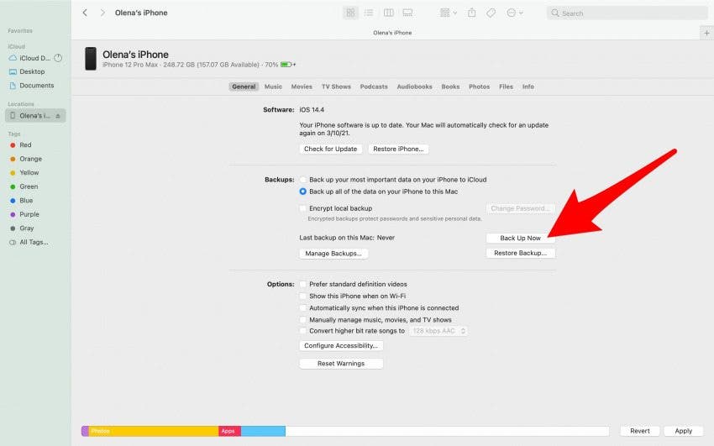The image size is (714, 446).
Task: Open the group-by dropdown in toolbar
Action: [448, 13]
